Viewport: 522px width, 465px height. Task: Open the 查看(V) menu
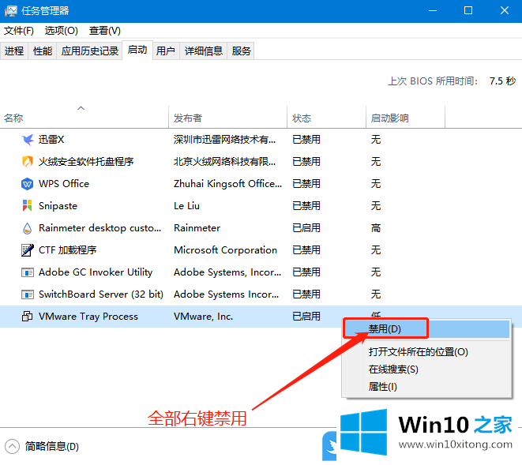click(104, 31)
